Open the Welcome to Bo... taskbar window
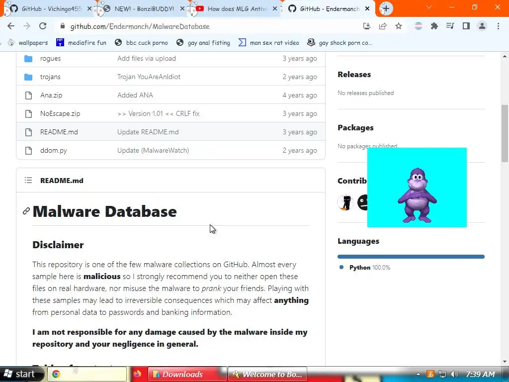The width and height of the screenshot is (509, 382). coord(267,374)
